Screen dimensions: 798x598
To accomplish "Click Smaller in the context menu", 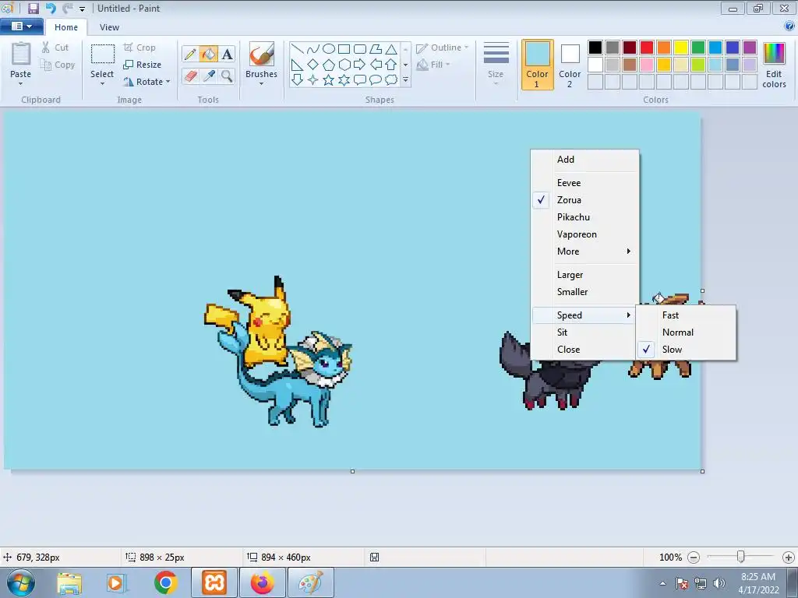I will [585, 292].
